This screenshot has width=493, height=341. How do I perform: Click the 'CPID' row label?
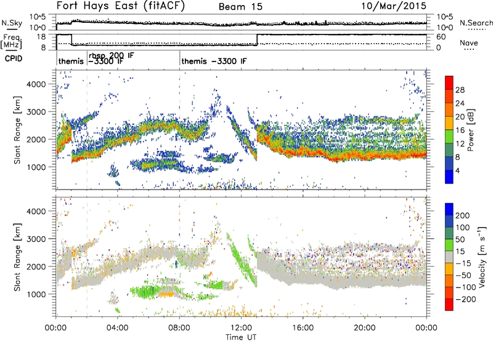click(14, 58)
